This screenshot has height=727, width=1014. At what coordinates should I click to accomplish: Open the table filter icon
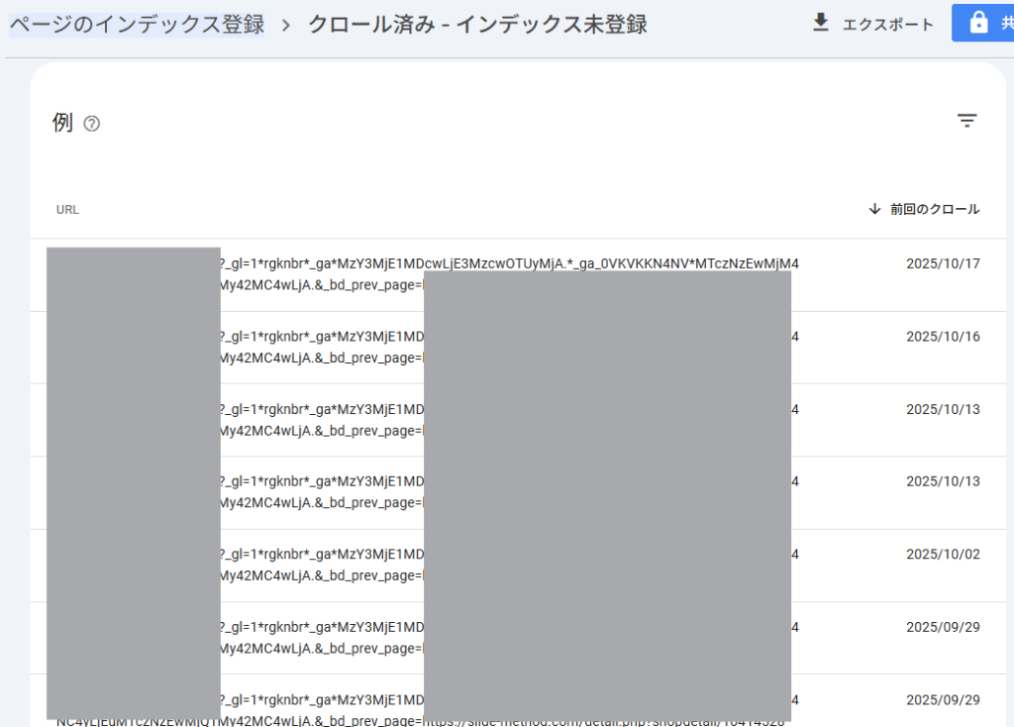(966, 121)
